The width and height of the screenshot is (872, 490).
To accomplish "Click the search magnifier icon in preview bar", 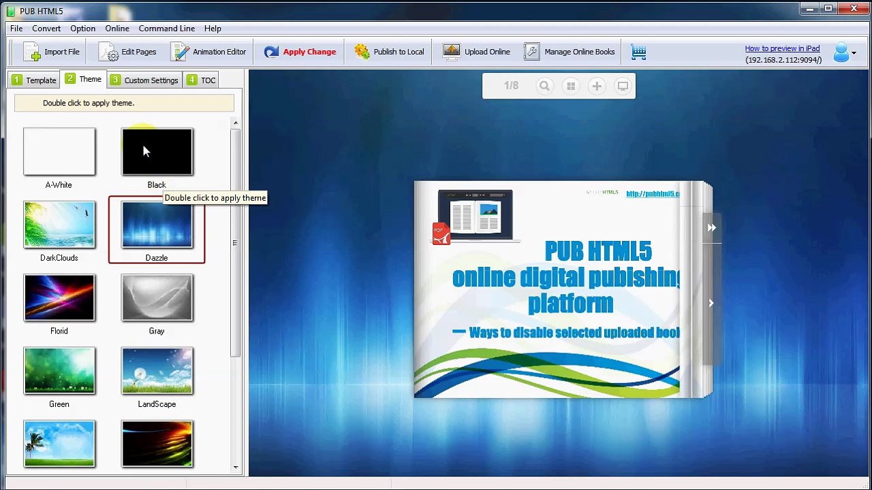I will coord(544,86).
